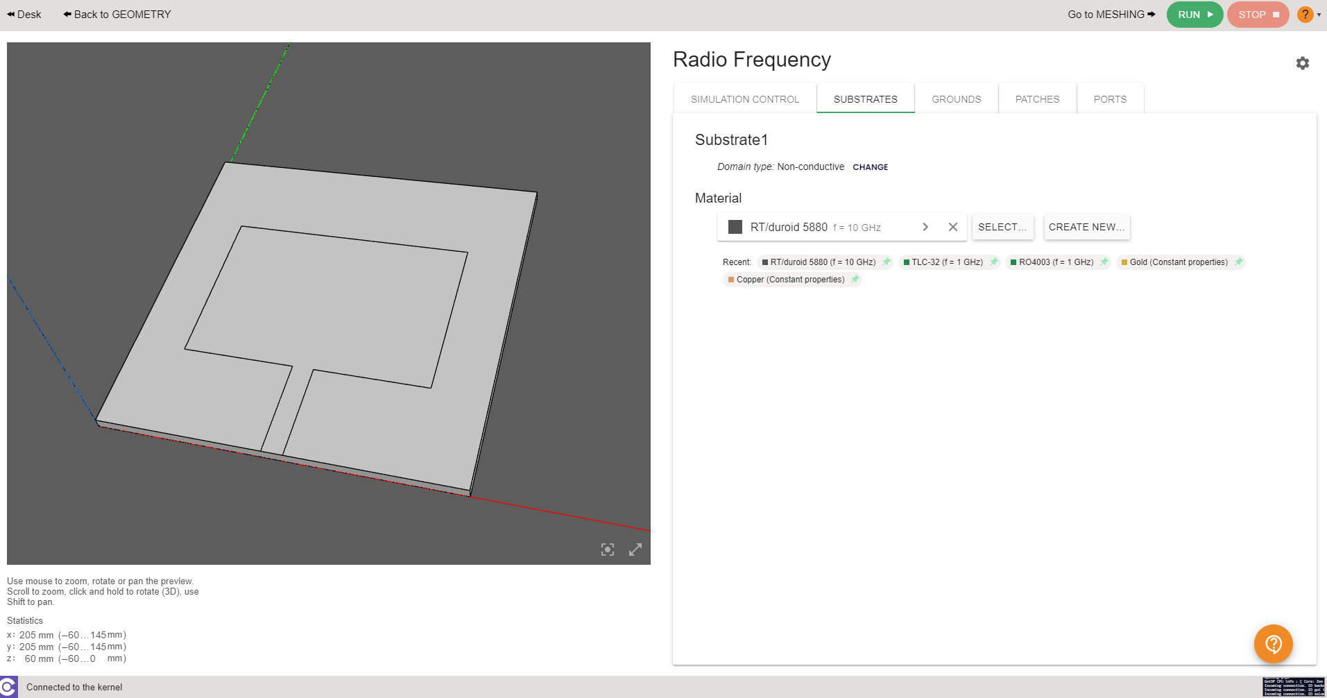This screenshot has width=1327, height=698.
Task: Start the simulation with RUN
Action: (1195, 15)
